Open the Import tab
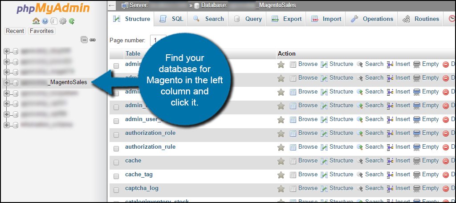 (326, 19)
